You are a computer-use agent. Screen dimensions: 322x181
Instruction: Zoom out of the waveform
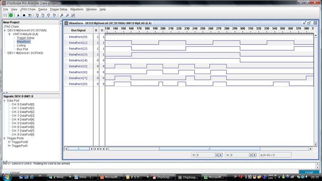point(67,15)
